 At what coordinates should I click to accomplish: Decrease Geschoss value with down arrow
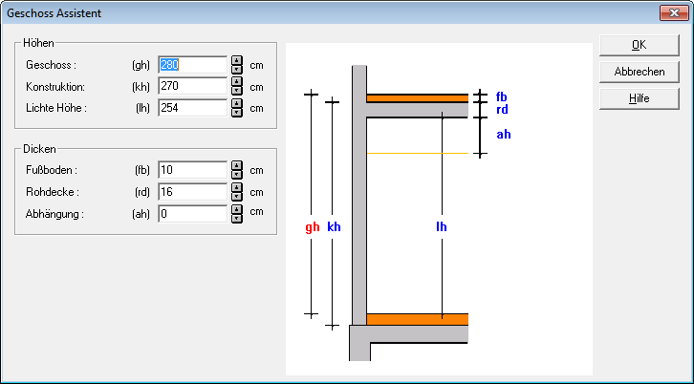pyautogui.click(x=236, y=70)
